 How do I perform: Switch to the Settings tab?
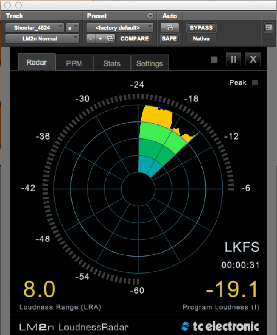pos(150,63)
